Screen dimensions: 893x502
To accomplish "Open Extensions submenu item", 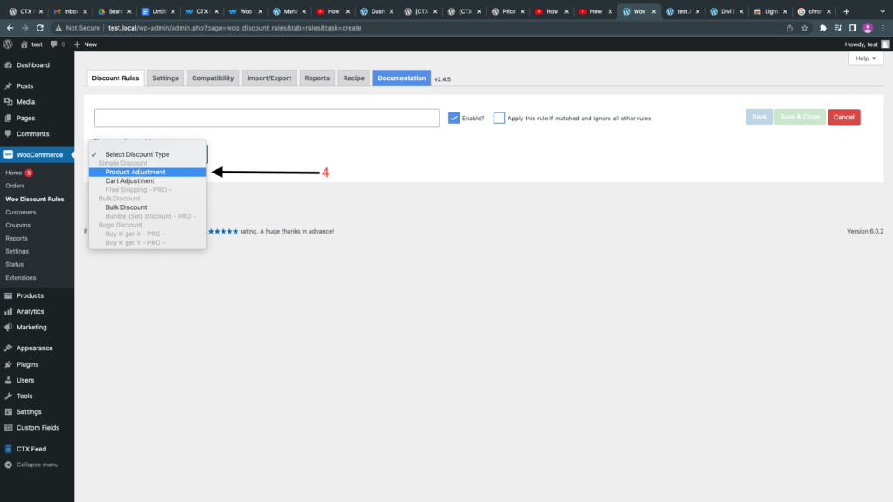I will 21,278.
